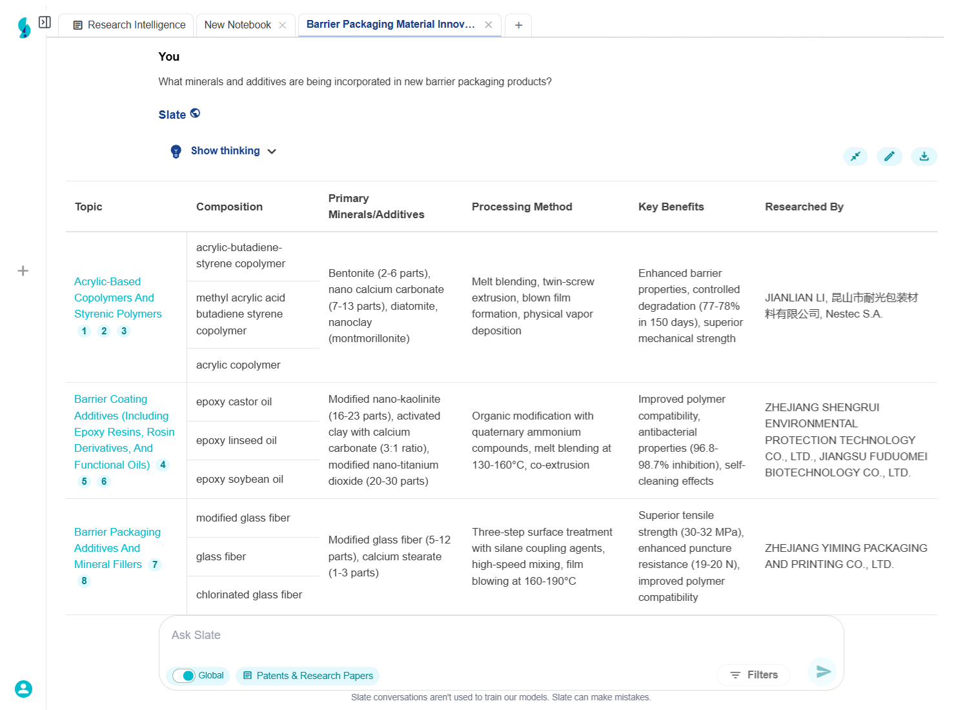Click the Slate logo icon

point(24,28)
